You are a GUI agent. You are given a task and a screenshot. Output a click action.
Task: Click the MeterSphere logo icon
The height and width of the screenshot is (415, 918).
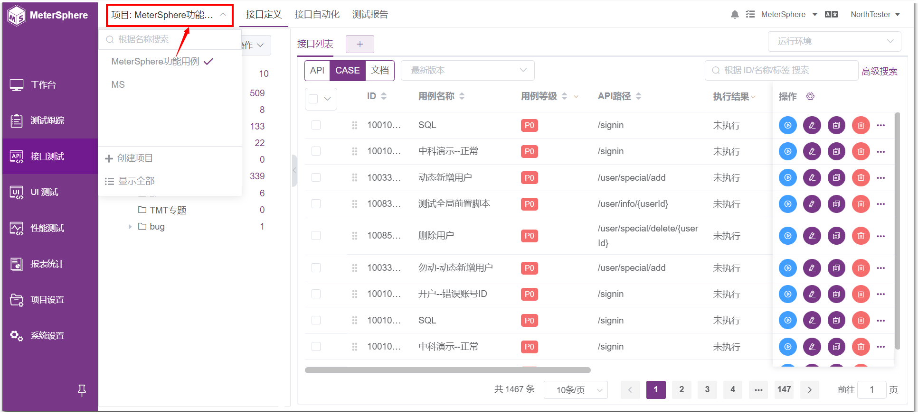click(17, 15)
